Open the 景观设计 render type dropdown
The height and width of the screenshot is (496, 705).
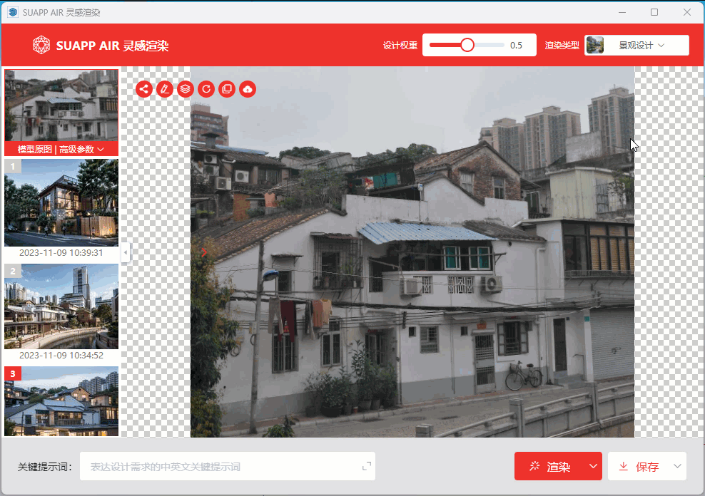636,46
